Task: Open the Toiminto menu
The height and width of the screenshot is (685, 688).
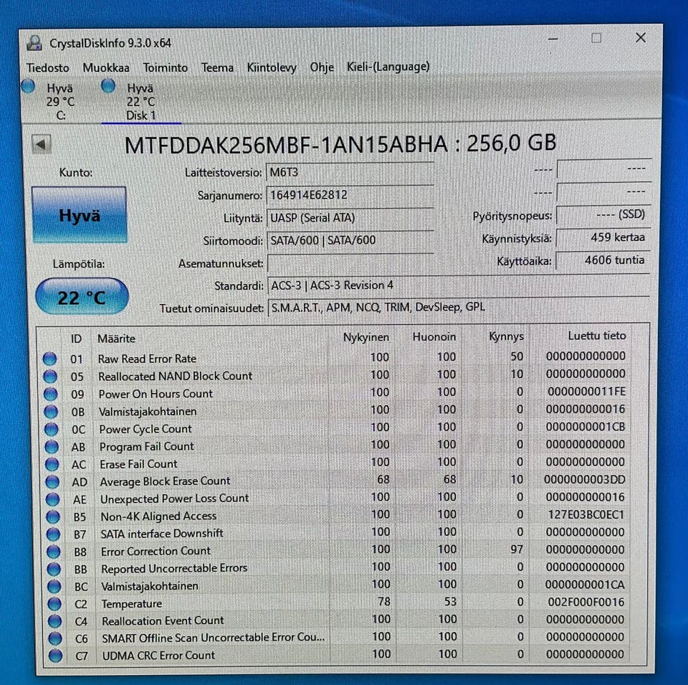Action: pyautogui.click(x=165, y=67)
